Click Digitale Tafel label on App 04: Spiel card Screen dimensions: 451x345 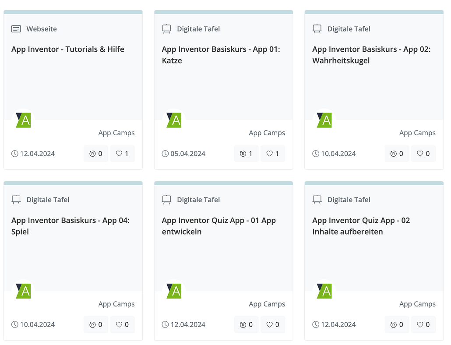[x=48, y=200]
